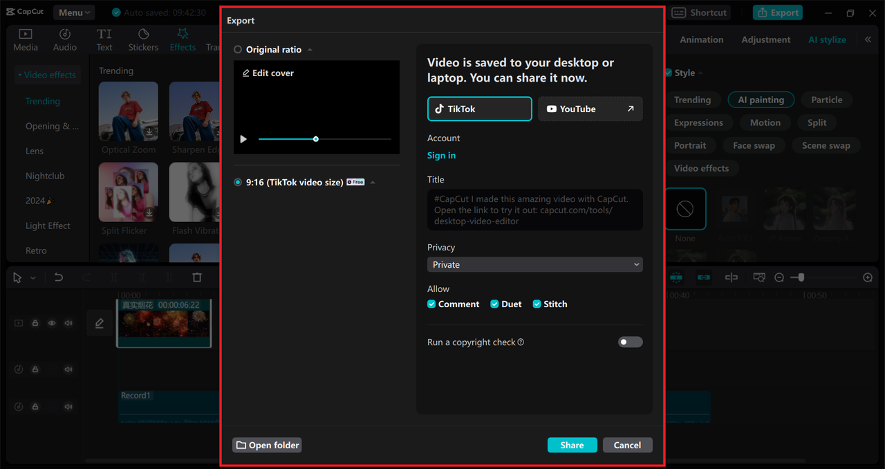Viewport: 885px width, 469px height.
Task: Delete the selected clip with trash icon
Action: (x=197, y=277)
